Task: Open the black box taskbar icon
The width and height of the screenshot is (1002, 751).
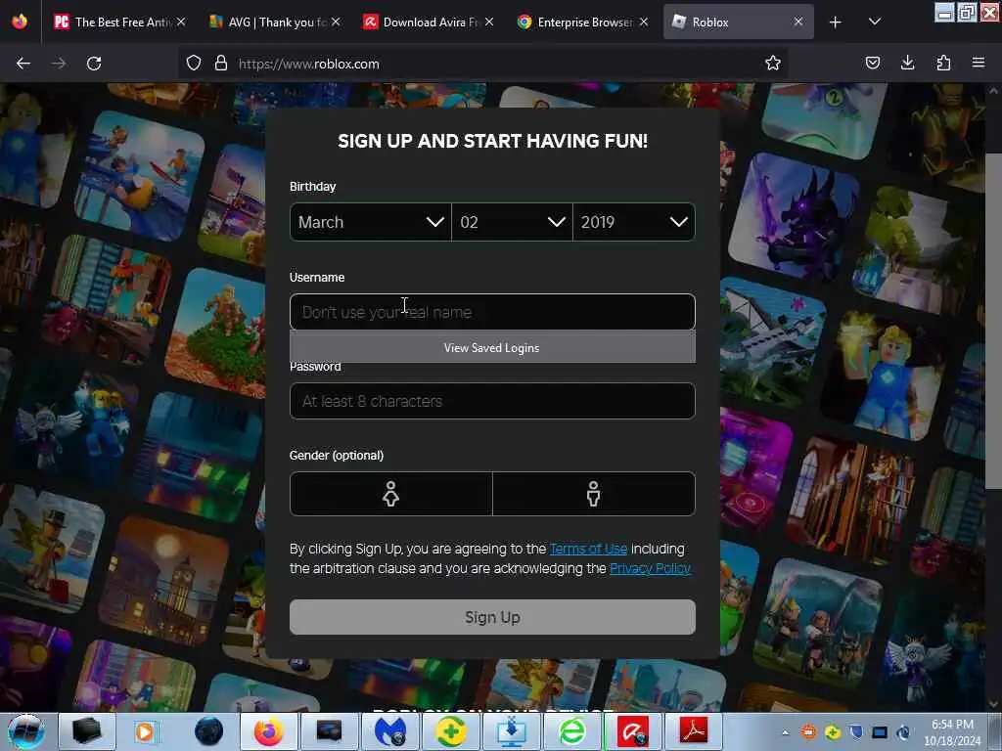Action: click(86, 731)
